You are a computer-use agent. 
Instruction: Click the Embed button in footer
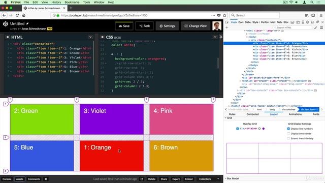coord(189,179)
